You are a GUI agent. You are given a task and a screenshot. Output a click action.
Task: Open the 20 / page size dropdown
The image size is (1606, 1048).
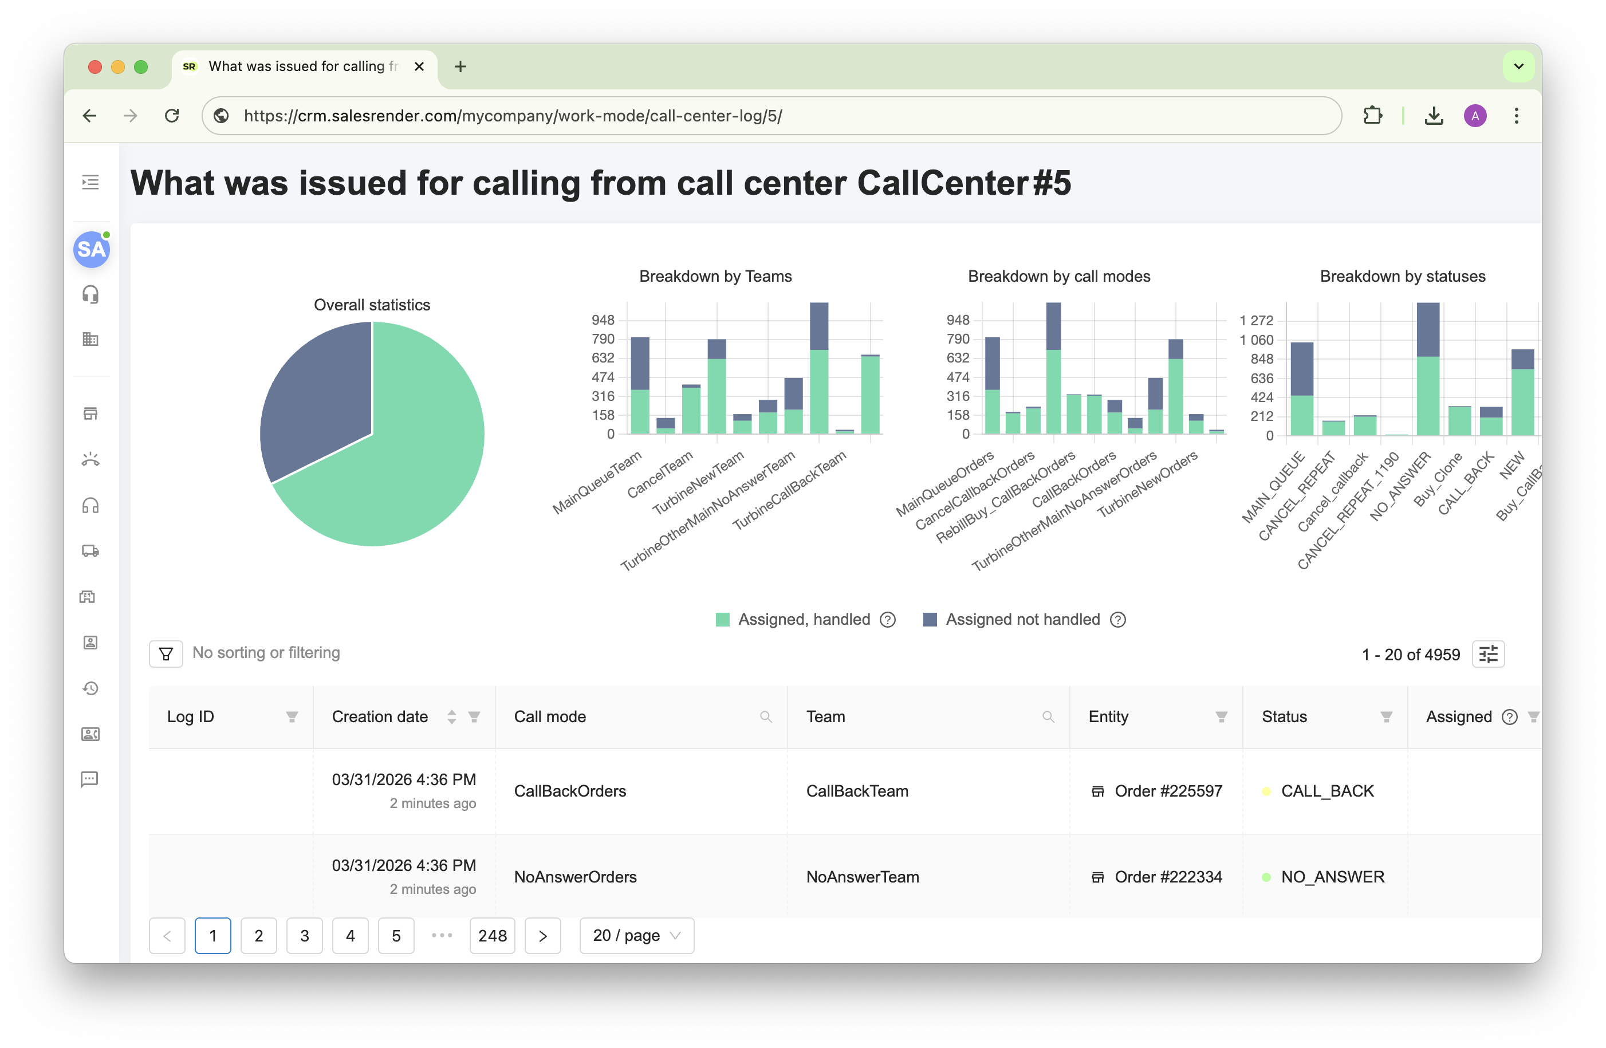636,935
